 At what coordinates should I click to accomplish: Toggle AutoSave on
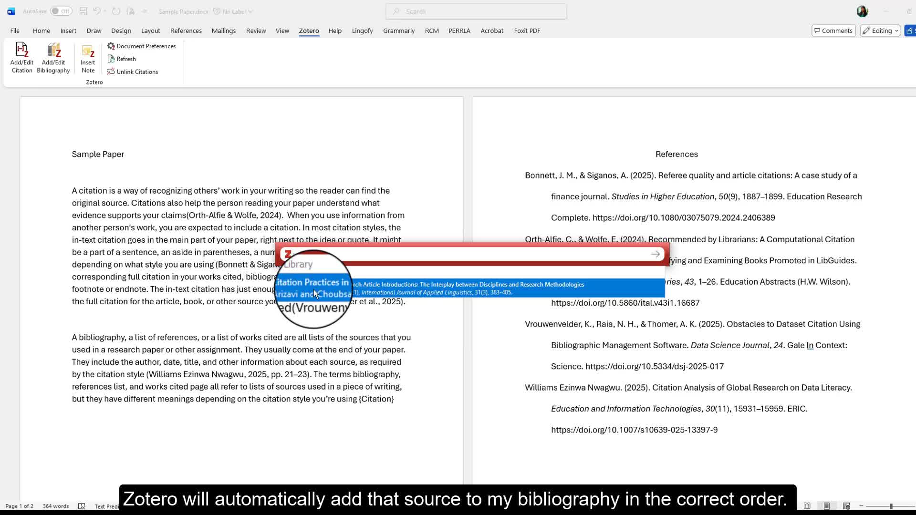61,10
